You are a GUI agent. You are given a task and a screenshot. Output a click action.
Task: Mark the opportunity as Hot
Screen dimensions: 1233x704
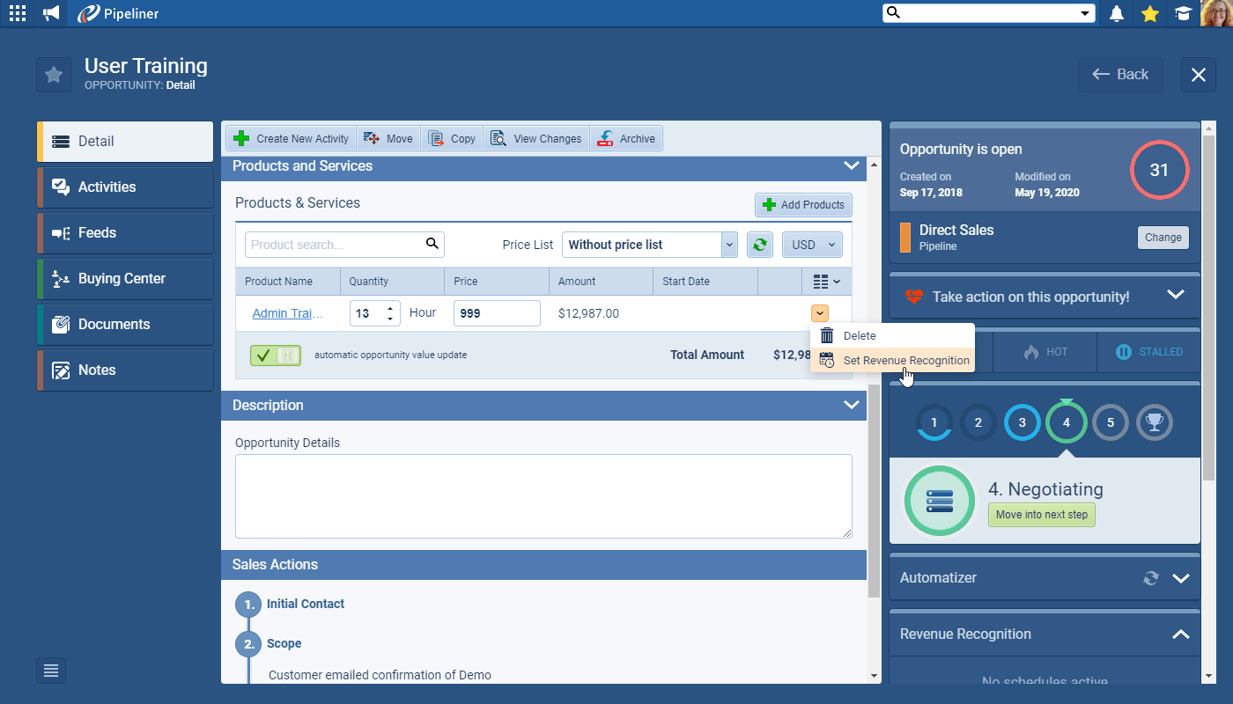pyautogui.click(x=1045, y=352)
